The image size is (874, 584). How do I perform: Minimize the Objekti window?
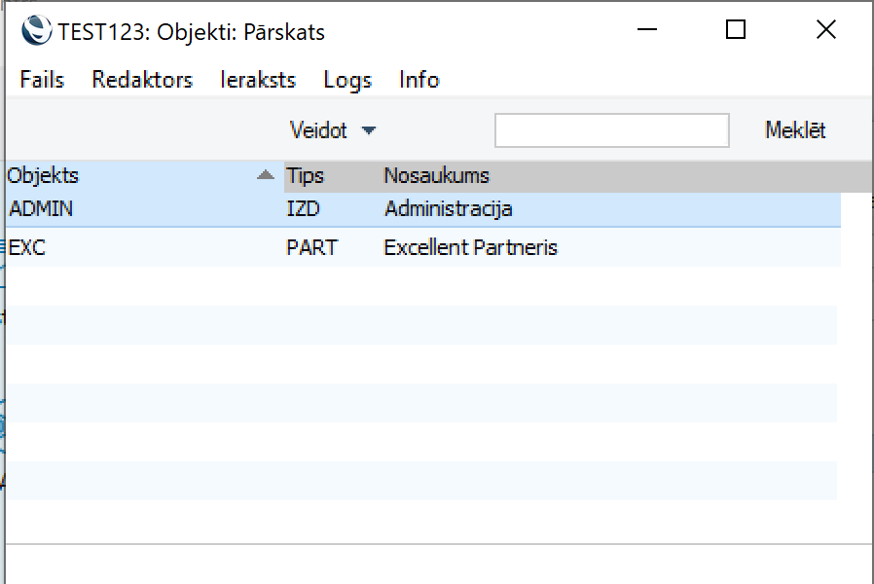tap(646, 30)
